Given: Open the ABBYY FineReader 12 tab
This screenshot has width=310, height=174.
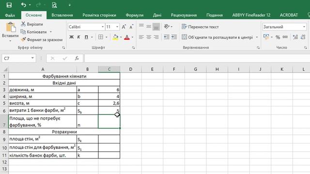Looking at the screenshot, I should [x=251, y=15].
